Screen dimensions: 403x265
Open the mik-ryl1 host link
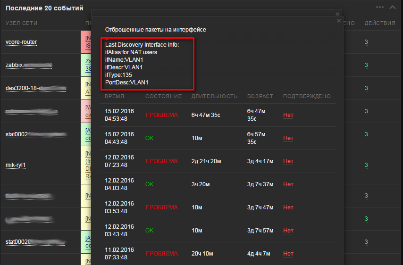pyautogui.click(x=16, y=165)
